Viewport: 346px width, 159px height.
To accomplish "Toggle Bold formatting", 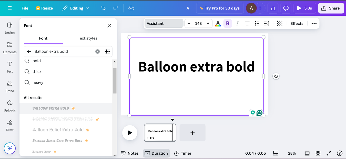I will [228, 24].
